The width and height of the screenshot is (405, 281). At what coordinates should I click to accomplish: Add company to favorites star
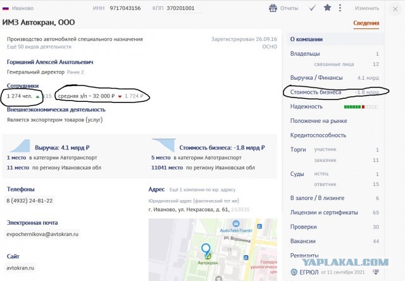[327, 8]
